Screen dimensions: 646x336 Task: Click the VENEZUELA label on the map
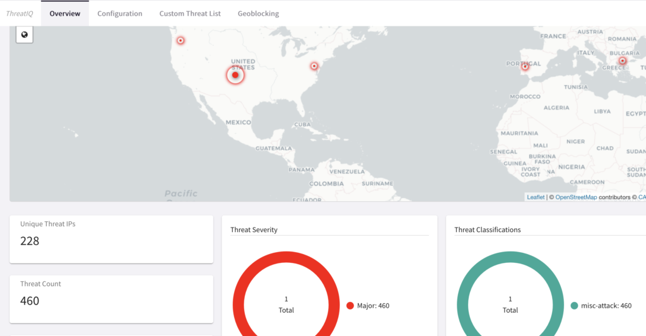(x=347, y=171)
